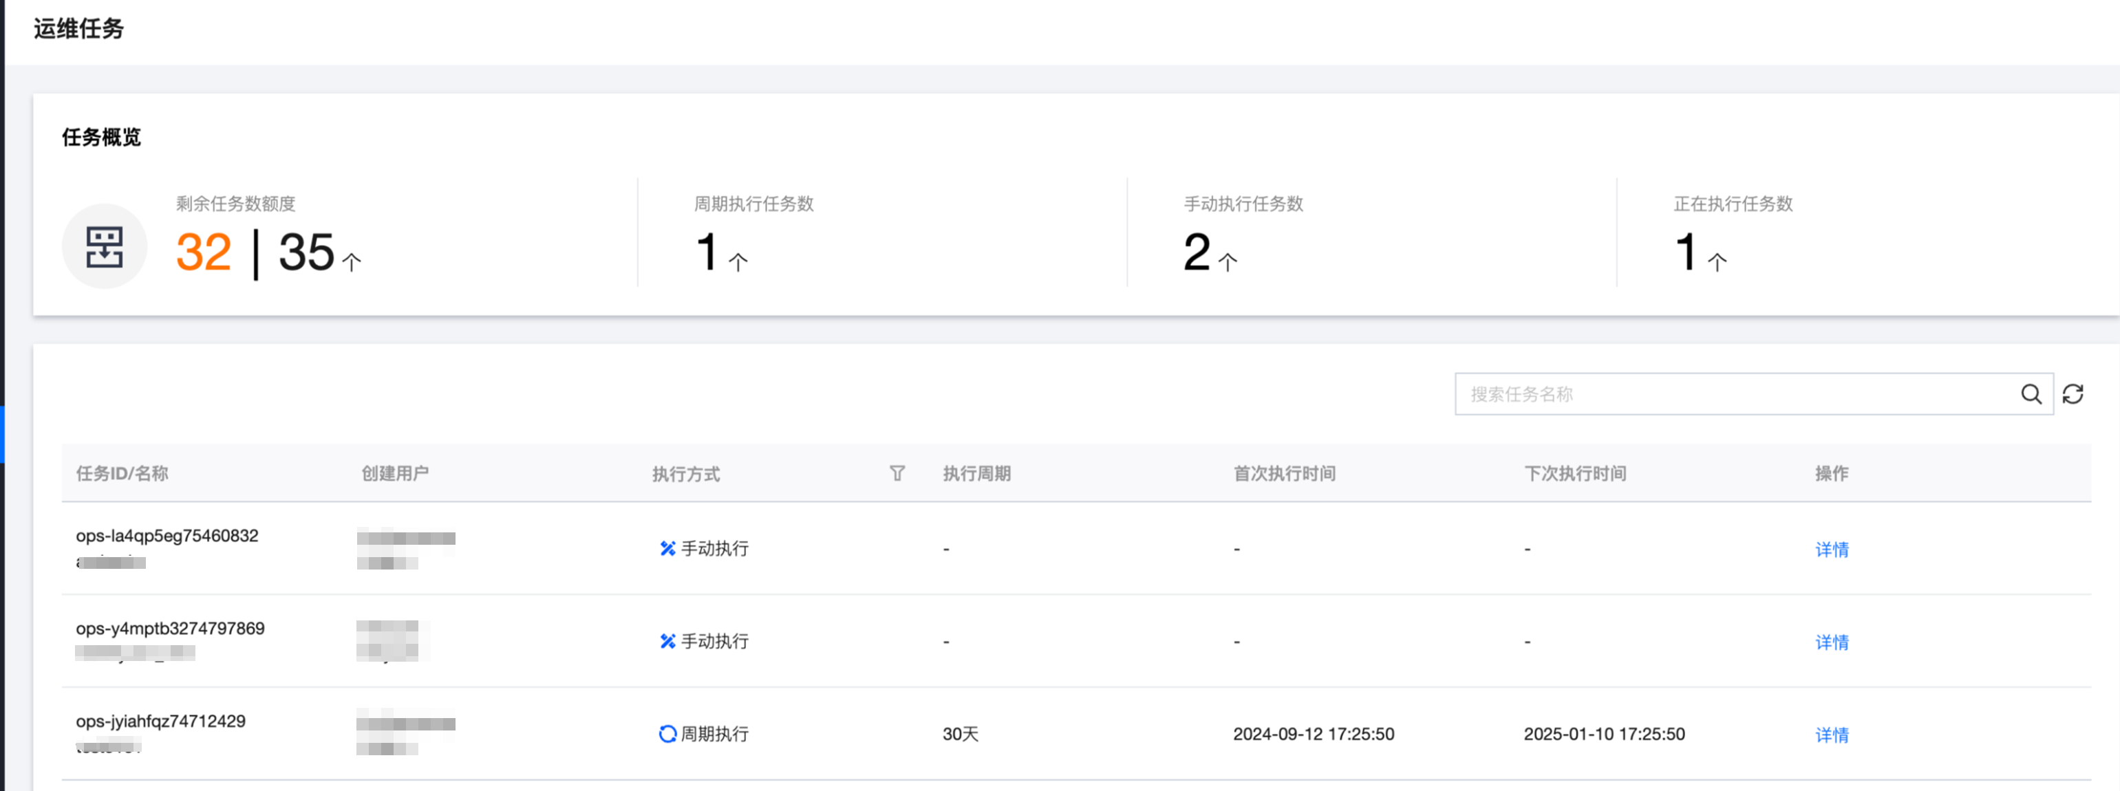Open the execution method filter
The height and width of the screenshot is (791, 2120).
click(897, 474)
